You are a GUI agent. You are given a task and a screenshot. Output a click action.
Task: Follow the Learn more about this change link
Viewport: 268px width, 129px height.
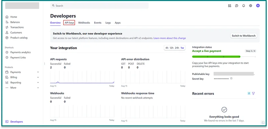pos(169,38)
